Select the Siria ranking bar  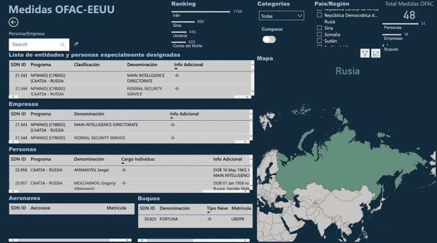coord(183,22)
